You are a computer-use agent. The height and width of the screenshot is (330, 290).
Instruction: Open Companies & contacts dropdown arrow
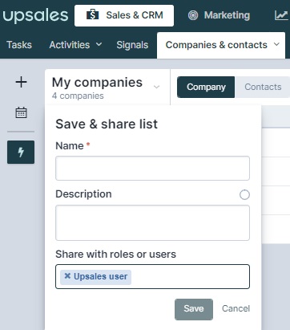(276, 44)
